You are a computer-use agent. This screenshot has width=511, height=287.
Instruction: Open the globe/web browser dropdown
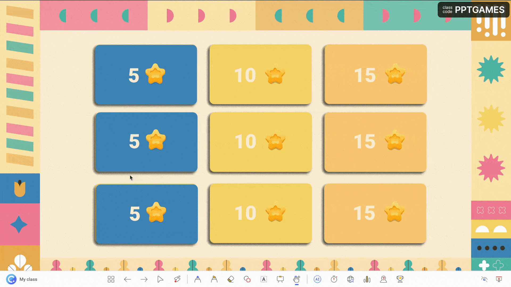click(x=350, y=279)
